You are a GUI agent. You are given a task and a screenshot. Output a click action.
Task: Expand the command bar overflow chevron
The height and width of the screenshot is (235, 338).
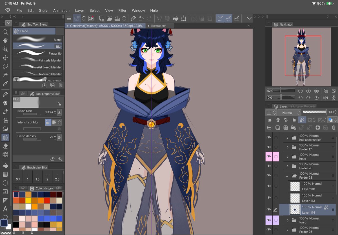pos(249,19)
